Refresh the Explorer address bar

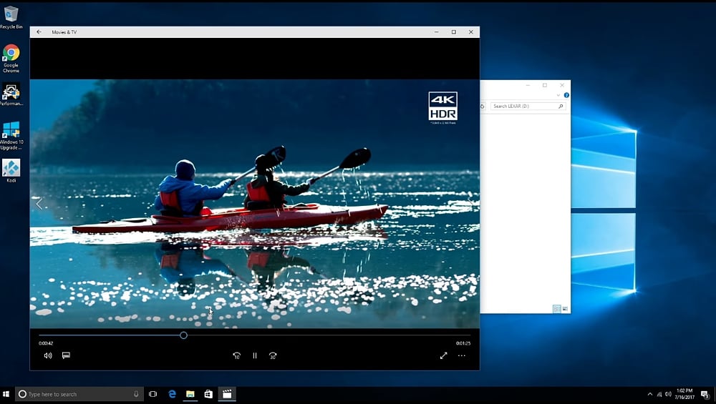[x=483, y=107]
